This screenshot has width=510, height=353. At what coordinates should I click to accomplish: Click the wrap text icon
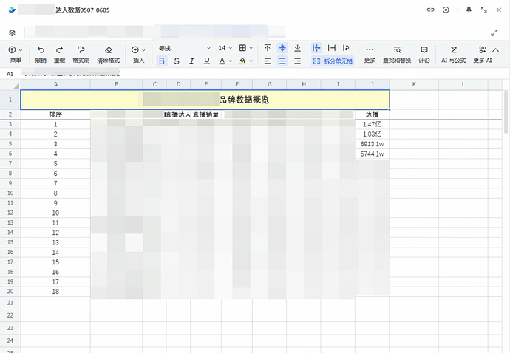pos(347,48)
